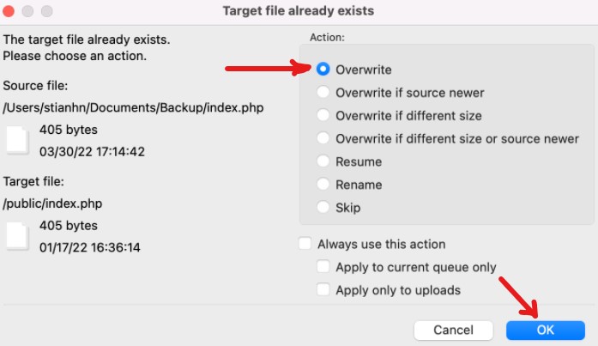Image resolution: width=598 pixels, height=346 pixels.
Task: Select the plain Overwrite radio option
Action: point(323,70)
